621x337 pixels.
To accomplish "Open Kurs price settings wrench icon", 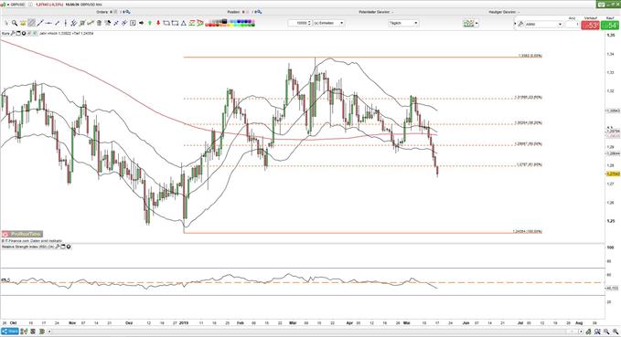I will coord(13,34).
